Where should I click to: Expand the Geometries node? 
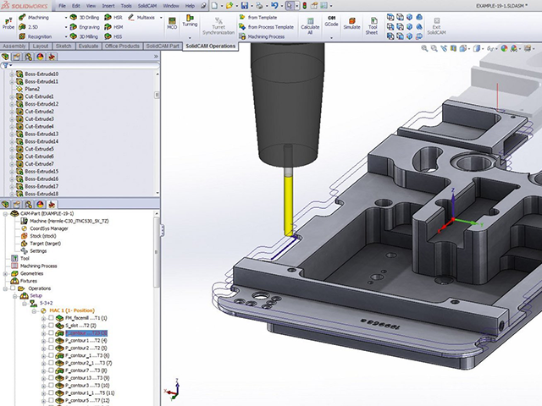6,273
